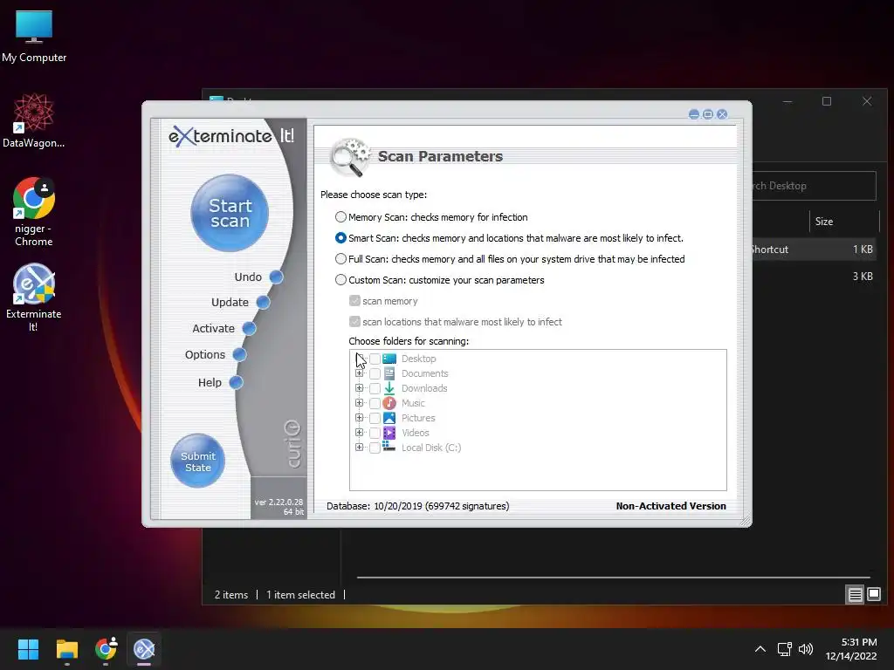Select the Desktop tree label

click(418, 359)
